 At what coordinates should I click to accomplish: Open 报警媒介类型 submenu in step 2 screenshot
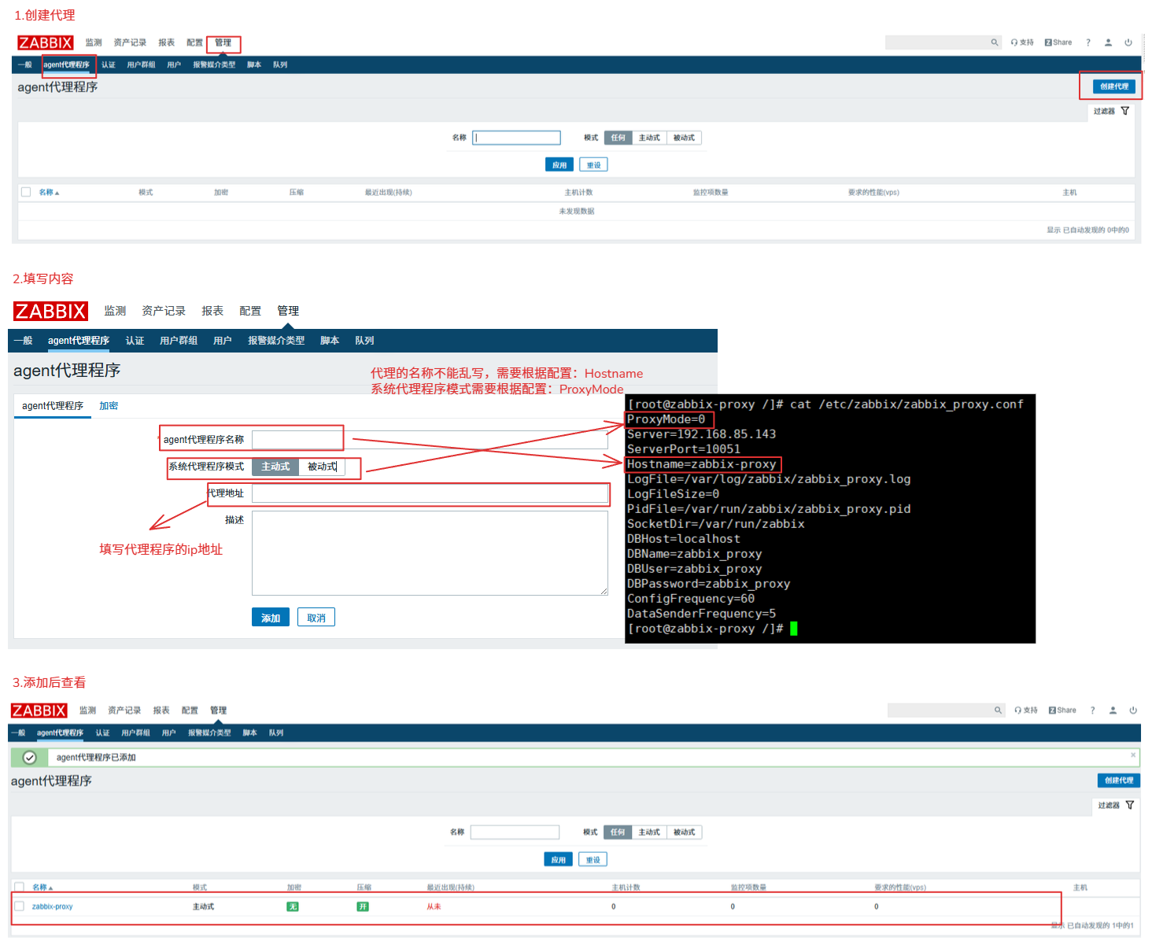[276, 341]
